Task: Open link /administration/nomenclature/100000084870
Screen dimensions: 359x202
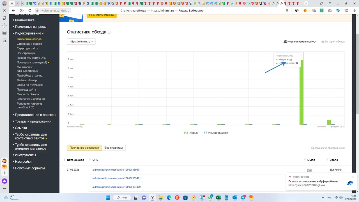Action: click(x=116, y=187)
